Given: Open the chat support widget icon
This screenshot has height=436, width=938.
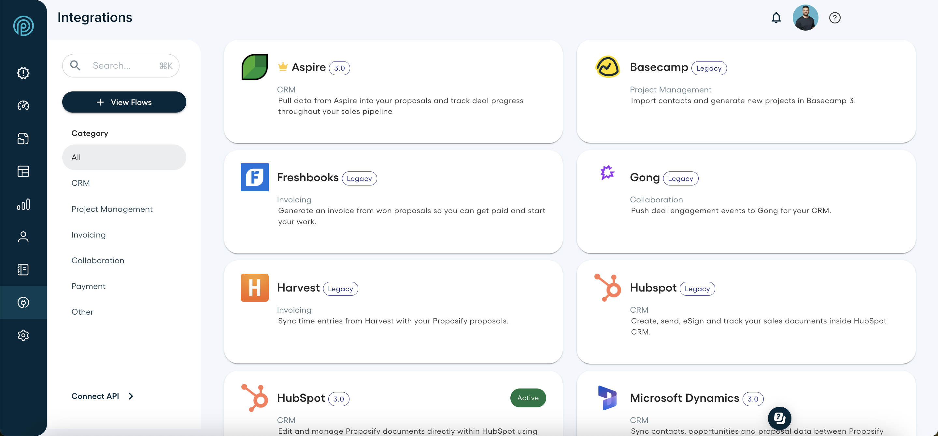Looking at the screenshot, I should click(779, 418).
